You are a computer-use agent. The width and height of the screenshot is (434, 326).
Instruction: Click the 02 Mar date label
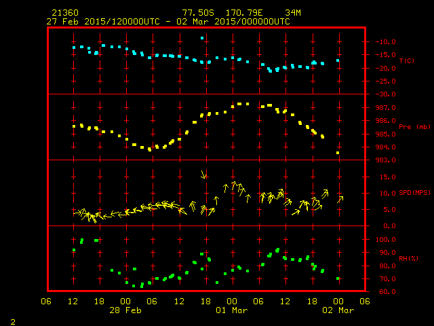pos(338,310)
